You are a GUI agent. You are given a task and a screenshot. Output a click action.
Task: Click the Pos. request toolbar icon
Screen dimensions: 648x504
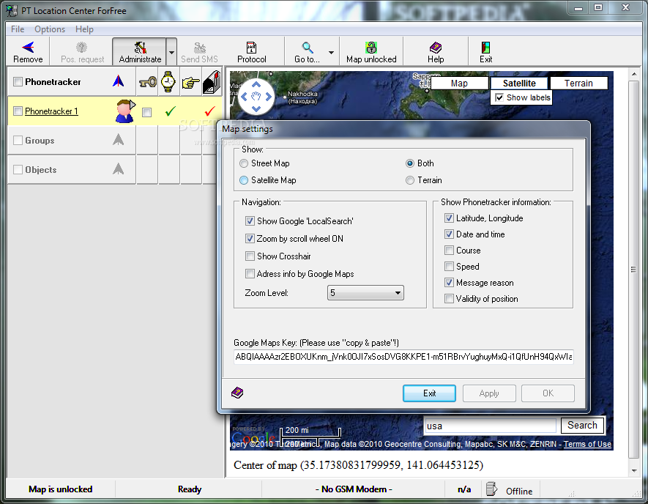coord(82,47)
